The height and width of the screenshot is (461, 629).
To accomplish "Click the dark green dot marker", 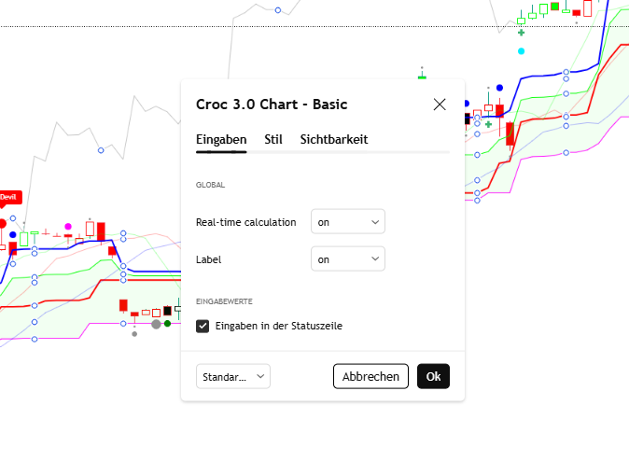I will [168, 323].
